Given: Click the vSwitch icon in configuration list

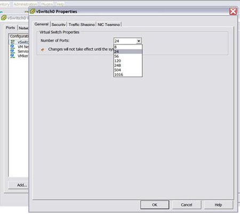Looking at the screenshot, I should click(x=12, y=42).
